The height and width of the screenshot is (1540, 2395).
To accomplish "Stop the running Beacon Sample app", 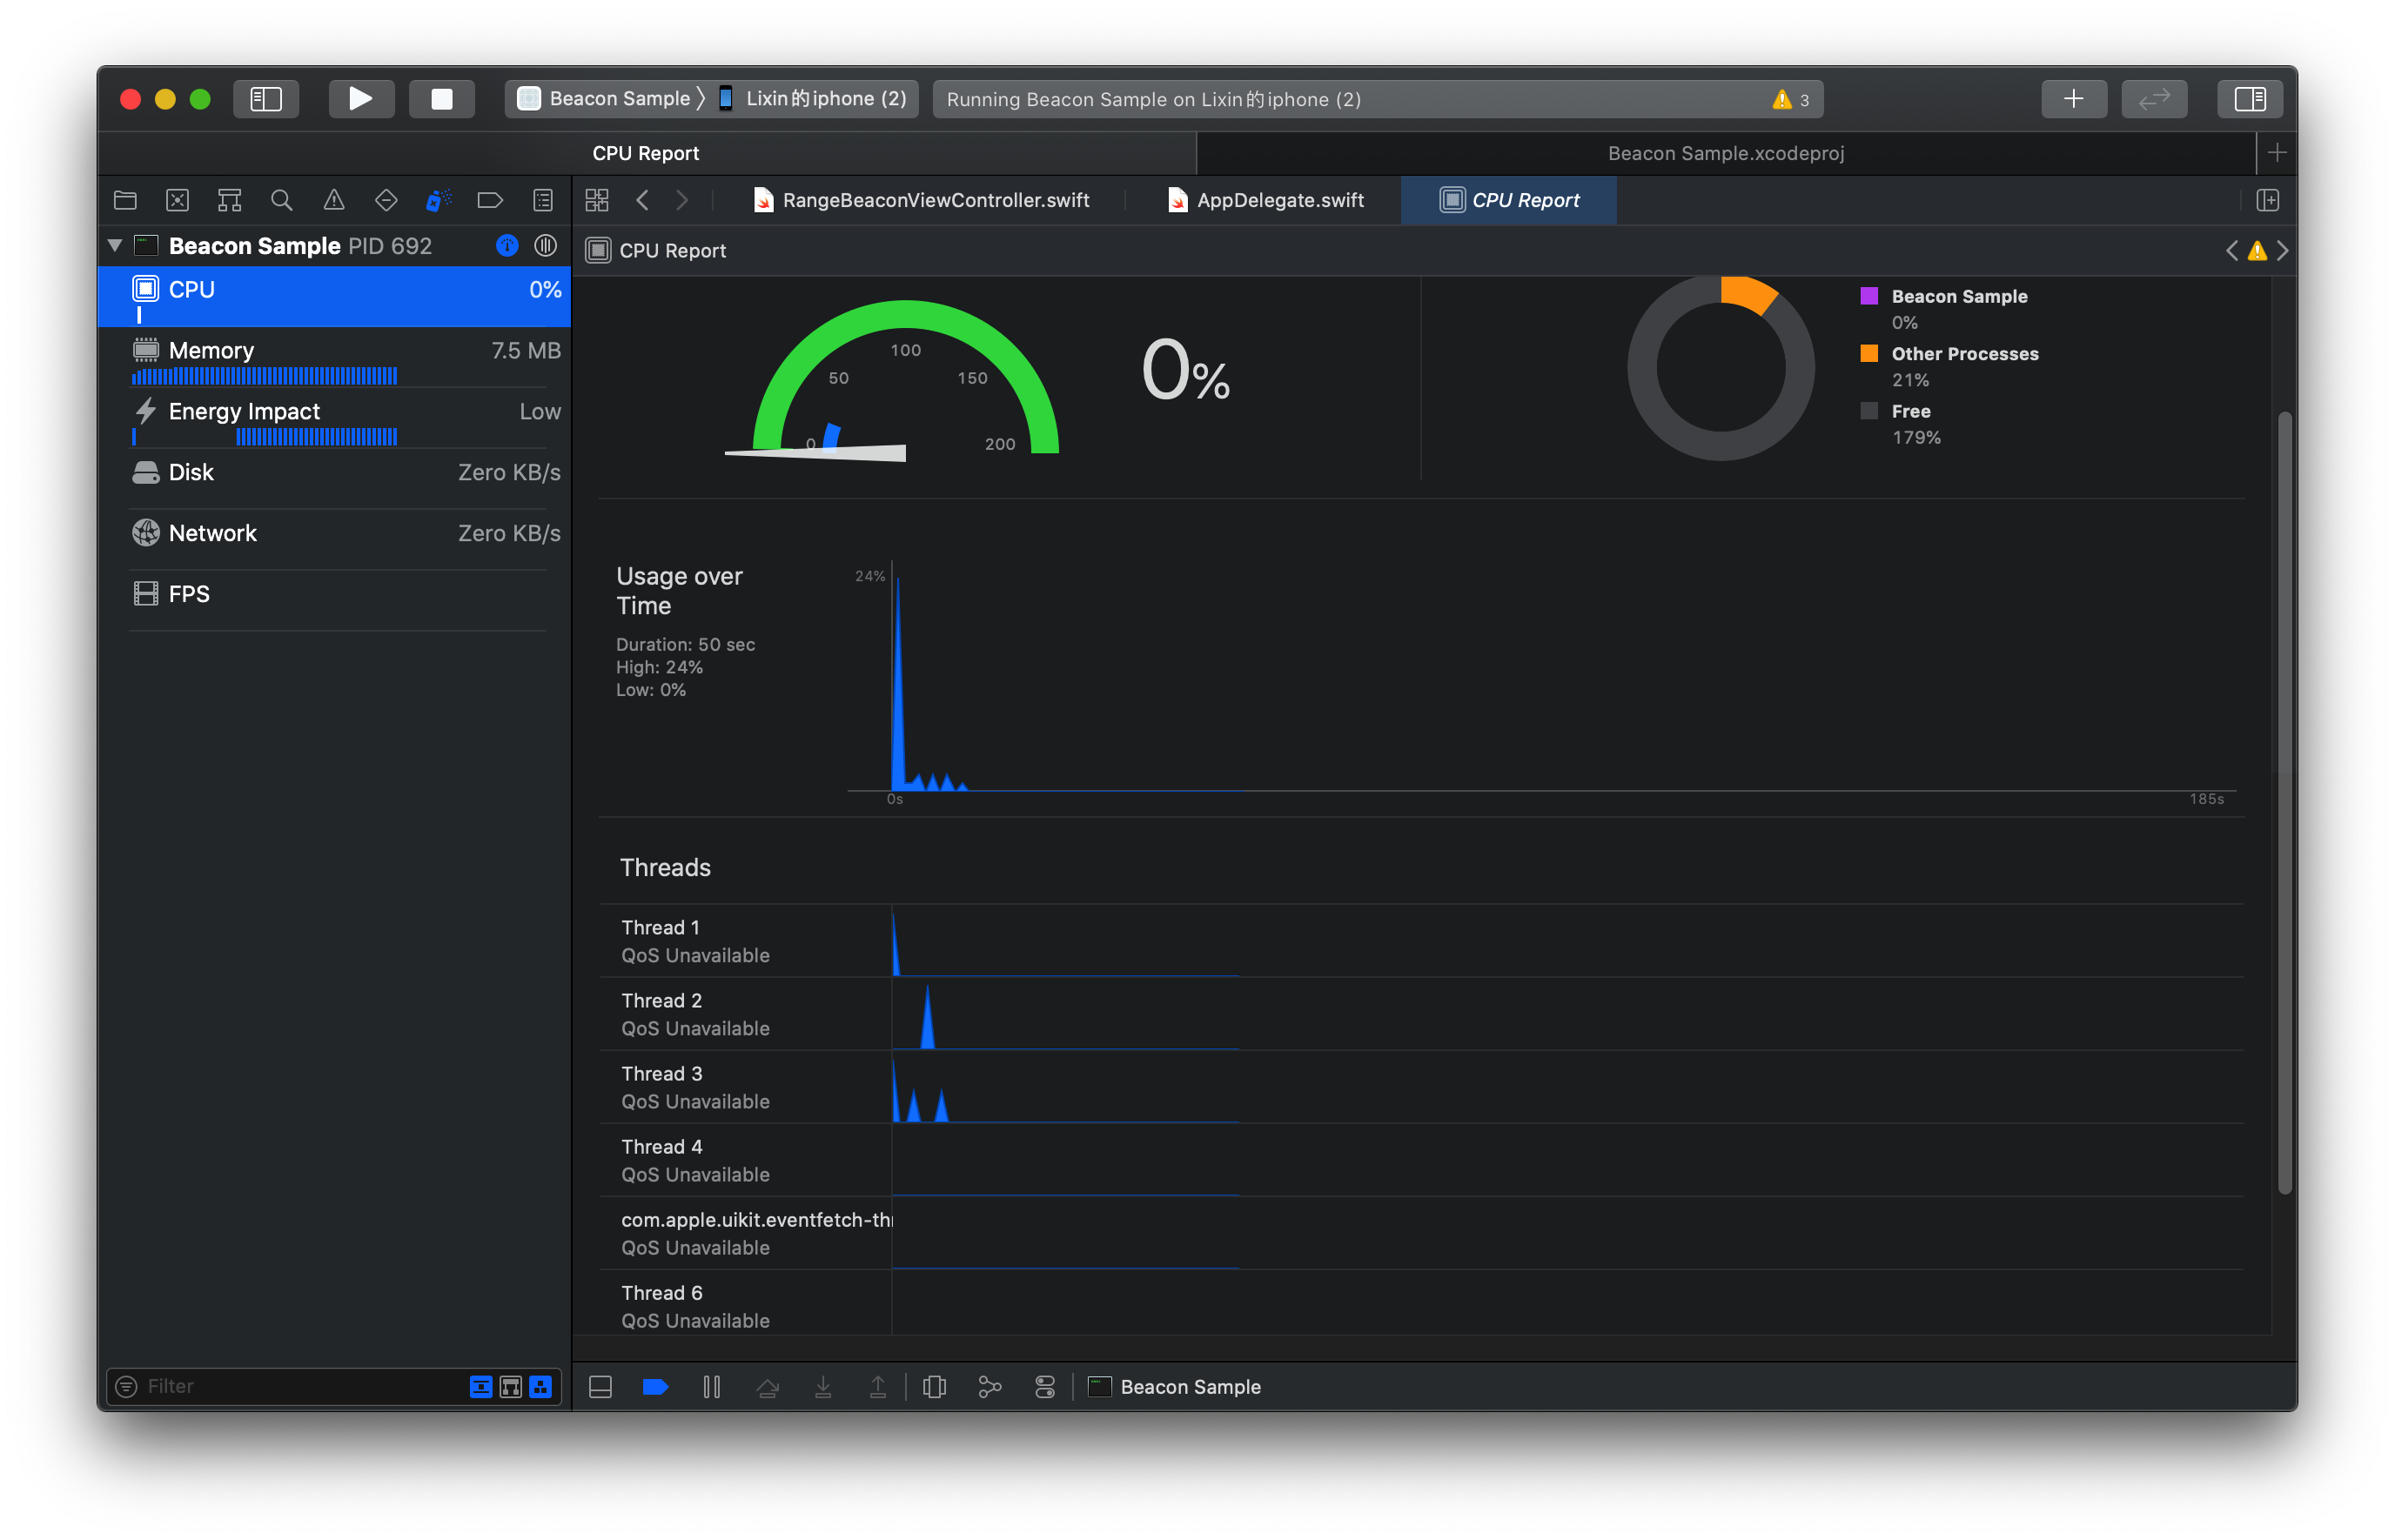I will pyautogui.click(x=441, y=99).
